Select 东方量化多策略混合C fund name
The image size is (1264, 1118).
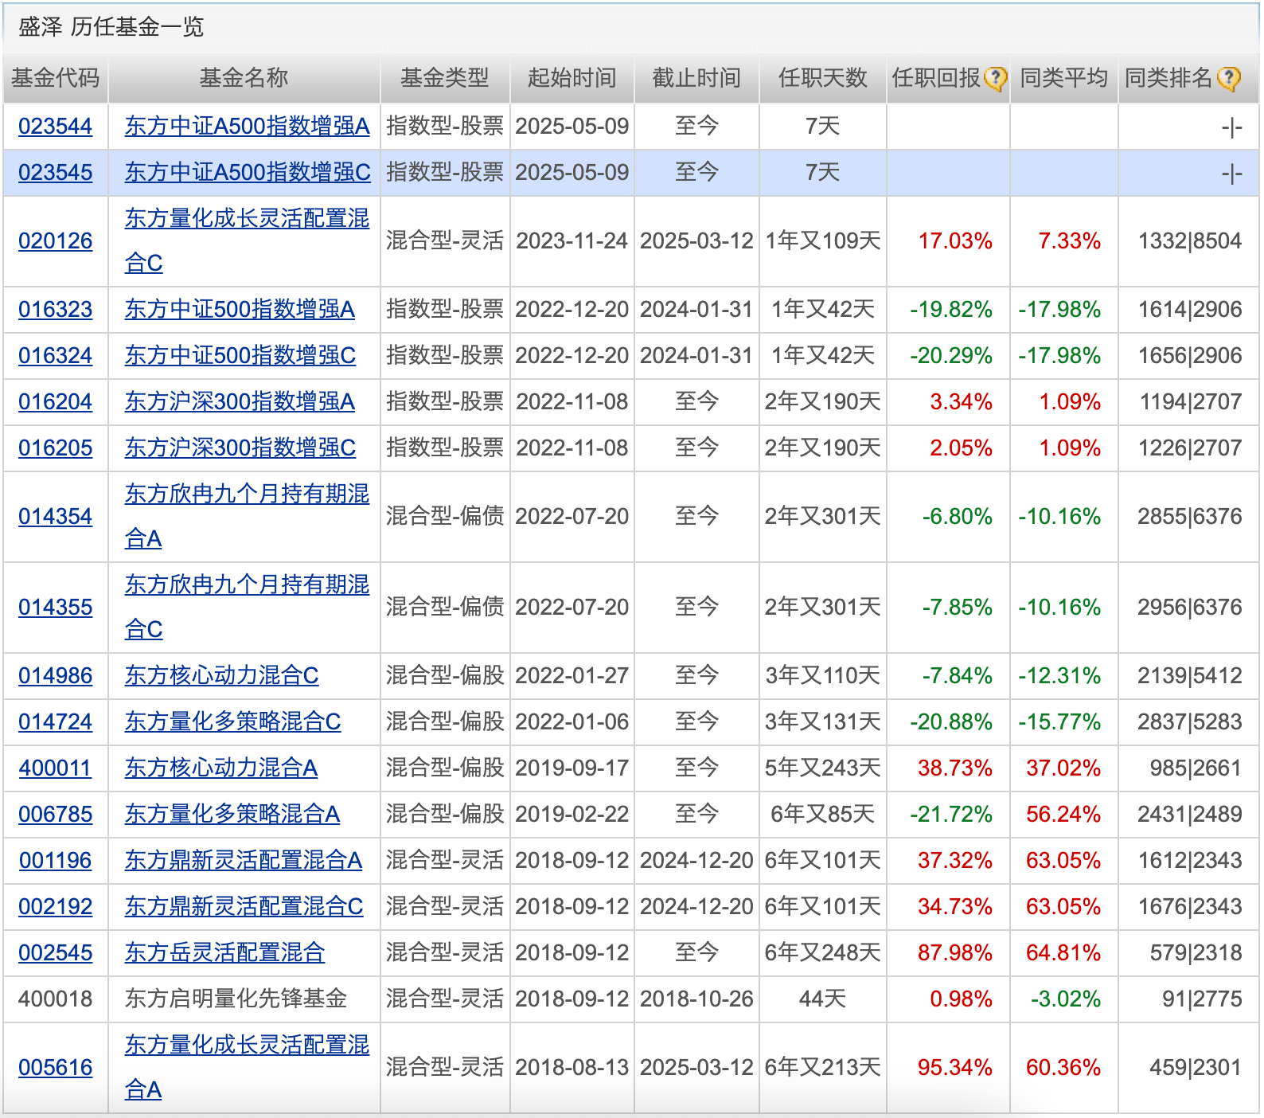click(232, 722)
